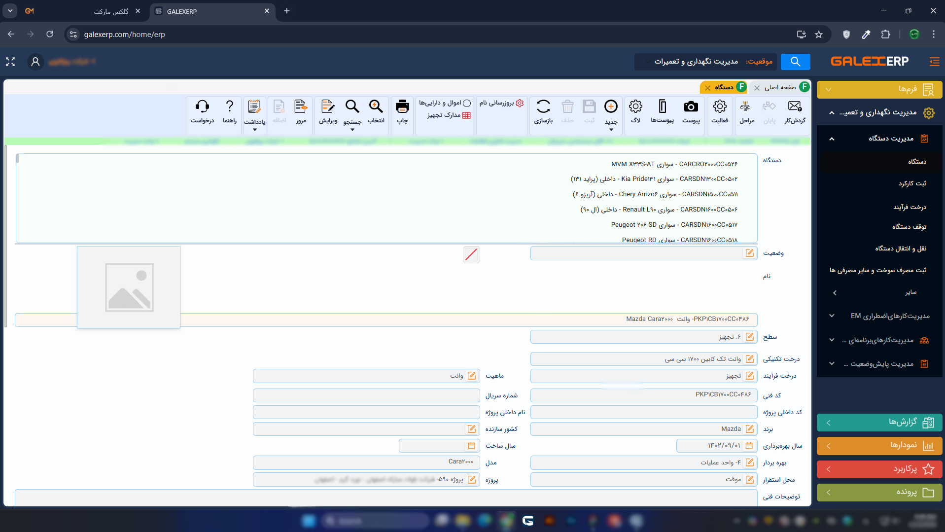Select MVM X33S-AT device in list
The width and height of the screenshot is (945, 532).
click(674, 164)
